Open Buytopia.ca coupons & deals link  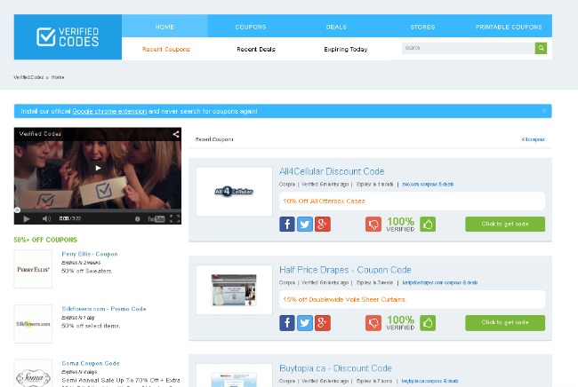(x=429, y=381)
